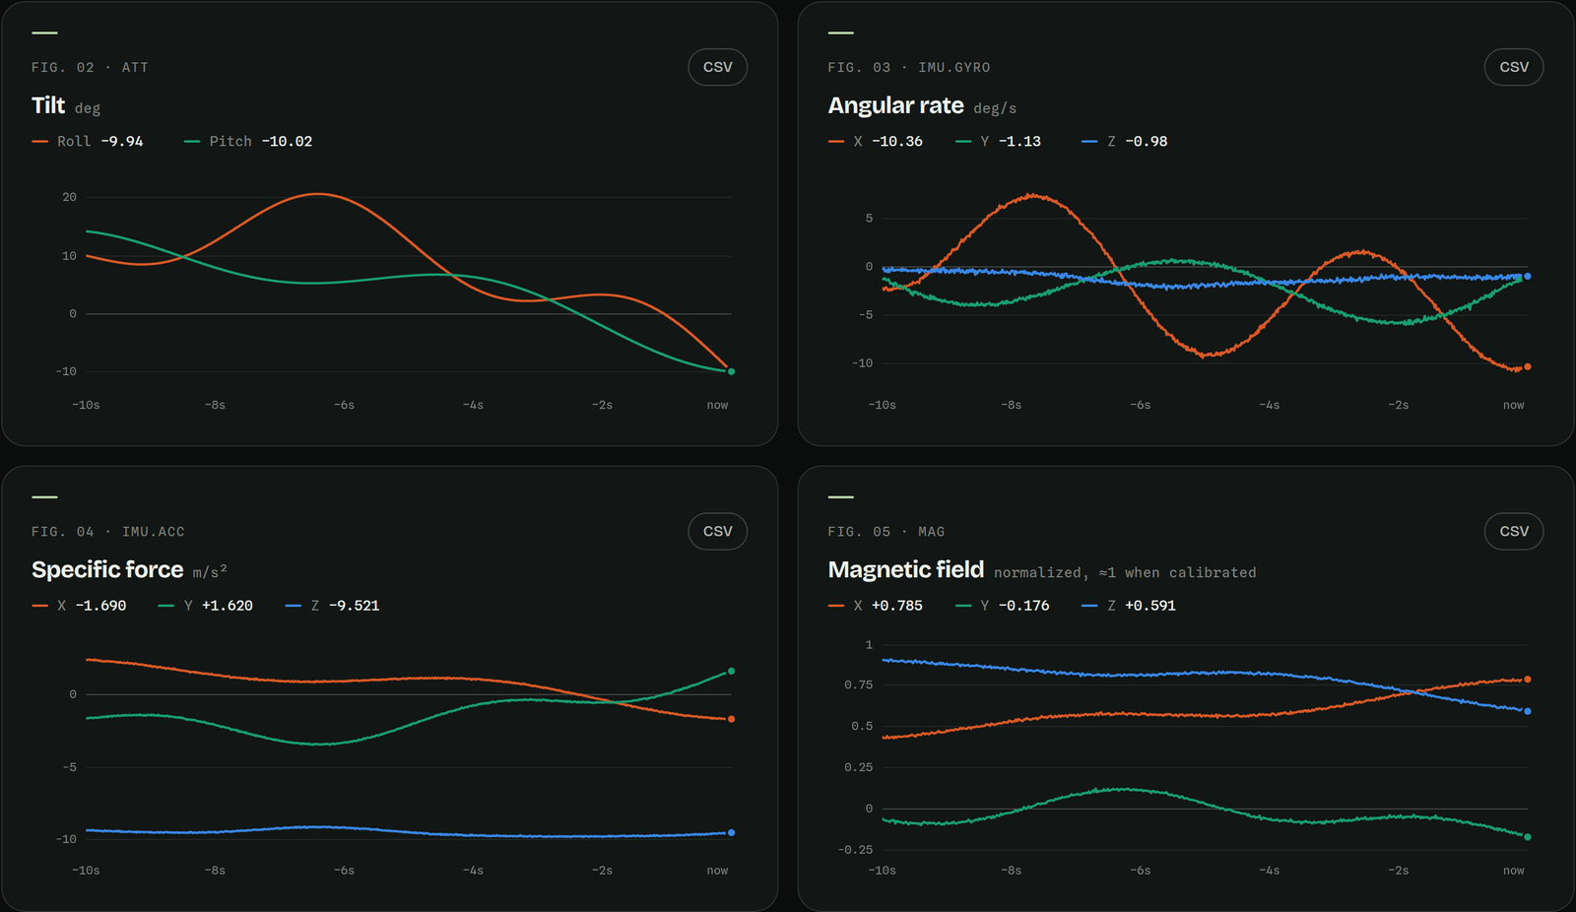This screenshot has width=1576, height=912.
Task: Select the Angular rate chart title
Action: [895, 105]
